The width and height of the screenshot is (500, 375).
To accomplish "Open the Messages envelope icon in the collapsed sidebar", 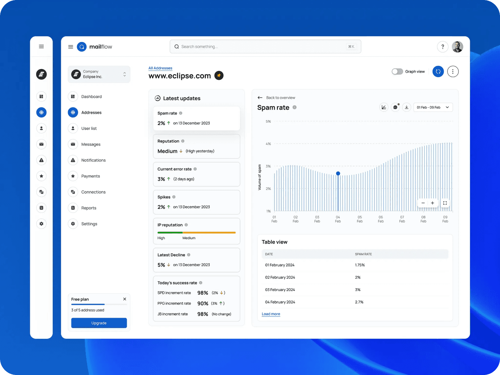I will 41,144.
